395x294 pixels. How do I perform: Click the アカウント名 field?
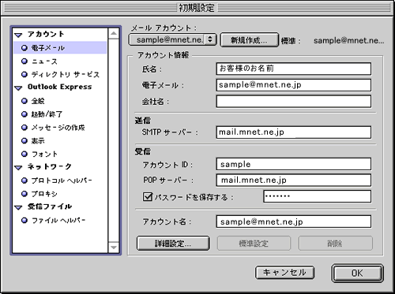(x=294, y=221)
